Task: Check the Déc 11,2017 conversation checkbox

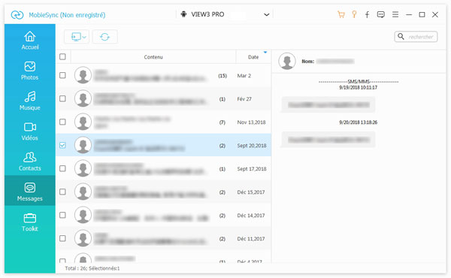Action: click(62, 238)
